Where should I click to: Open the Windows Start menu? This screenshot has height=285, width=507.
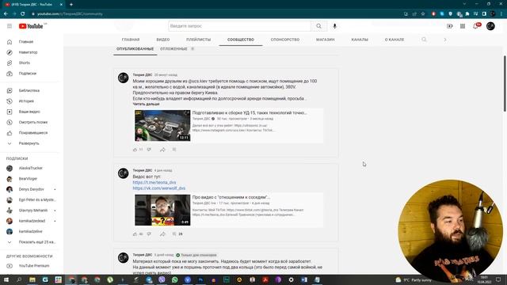pos(6,279)
